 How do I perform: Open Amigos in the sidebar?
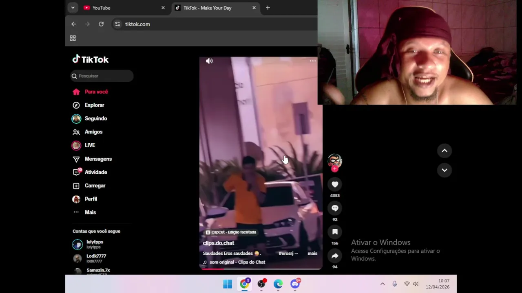click(x=88, y=132)
